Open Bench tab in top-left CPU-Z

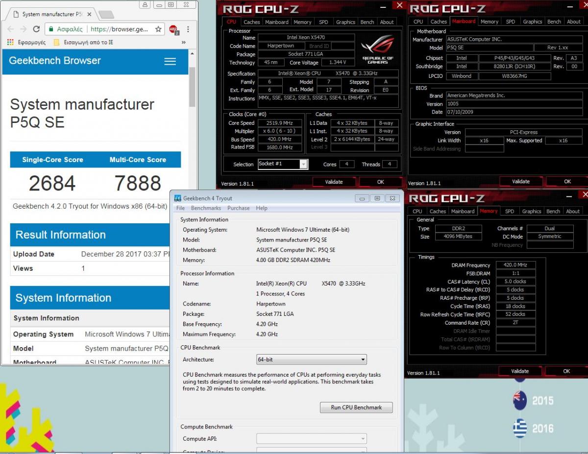pyautogui.click(x=367, y=22)
